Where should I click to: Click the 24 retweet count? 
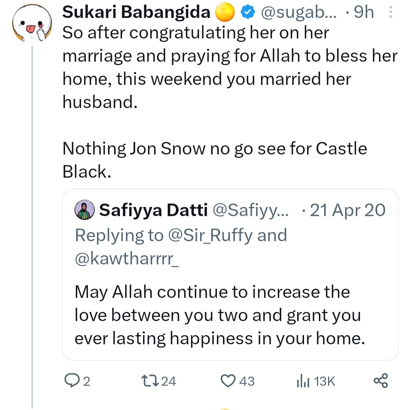[x=169, y=381]
